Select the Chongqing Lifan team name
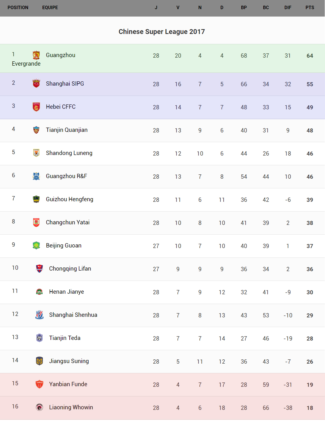This screenshot has height=421, width=325. 70,269
